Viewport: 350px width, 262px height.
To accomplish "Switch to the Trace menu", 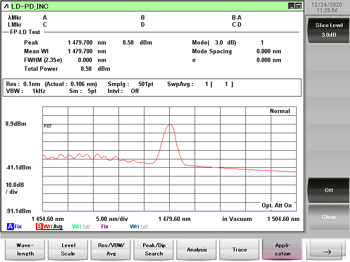I will tap(240, 249).
